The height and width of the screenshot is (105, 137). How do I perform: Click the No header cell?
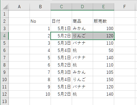(40, 21)
